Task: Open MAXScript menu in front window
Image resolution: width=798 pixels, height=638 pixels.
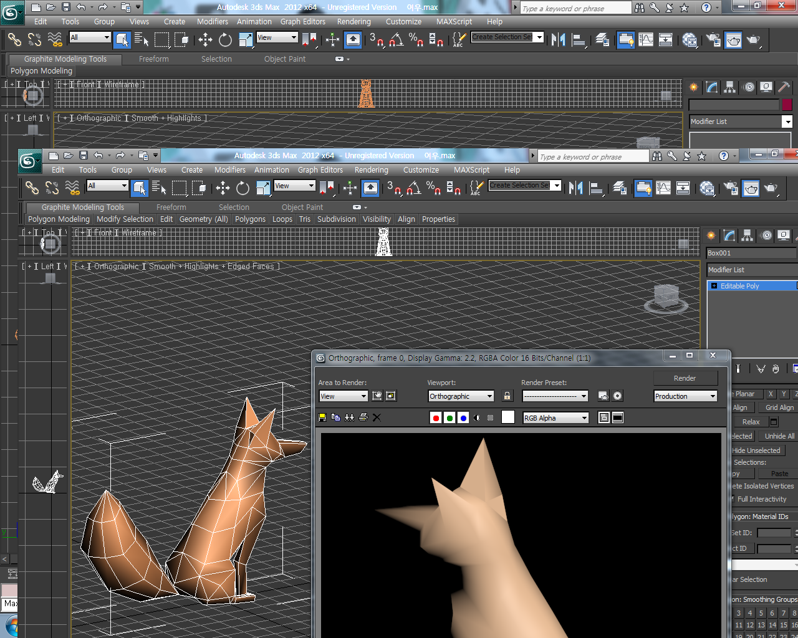Action: (x=471, y=169)
